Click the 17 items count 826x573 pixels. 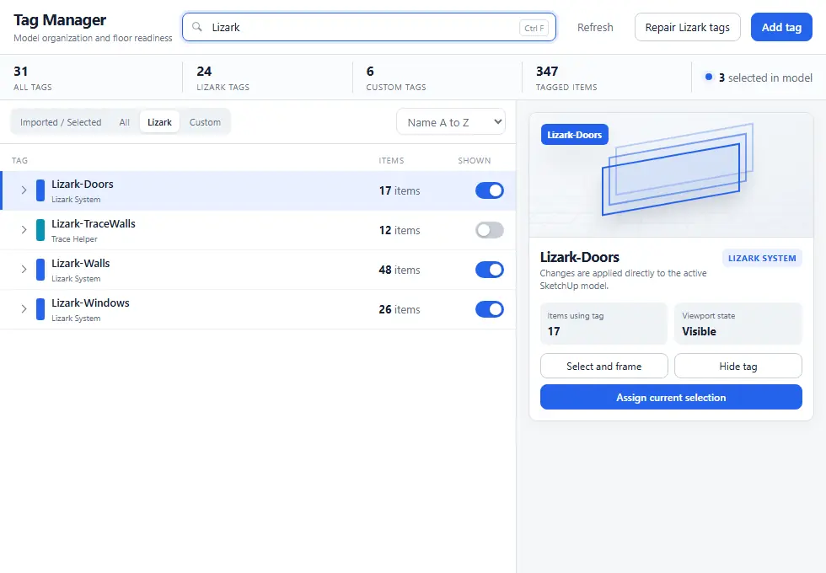(x=400, y=190)
